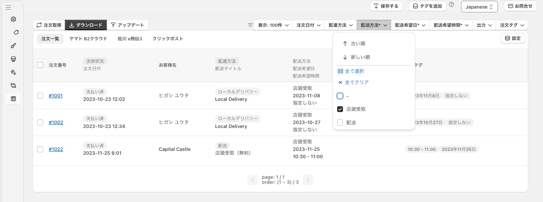
Task: Click the ダウンロード button
Action: 86,25
